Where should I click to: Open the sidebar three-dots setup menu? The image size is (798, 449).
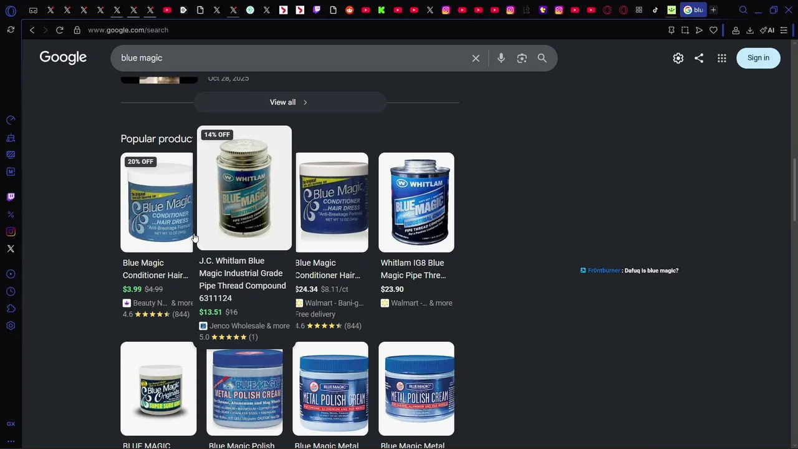11,442
